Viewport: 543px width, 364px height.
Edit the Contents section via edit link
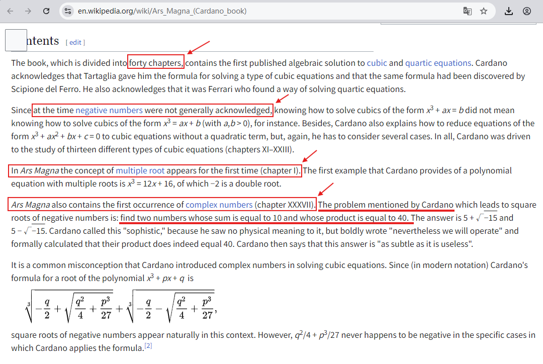pyautogui.click(x=75, y=42)
